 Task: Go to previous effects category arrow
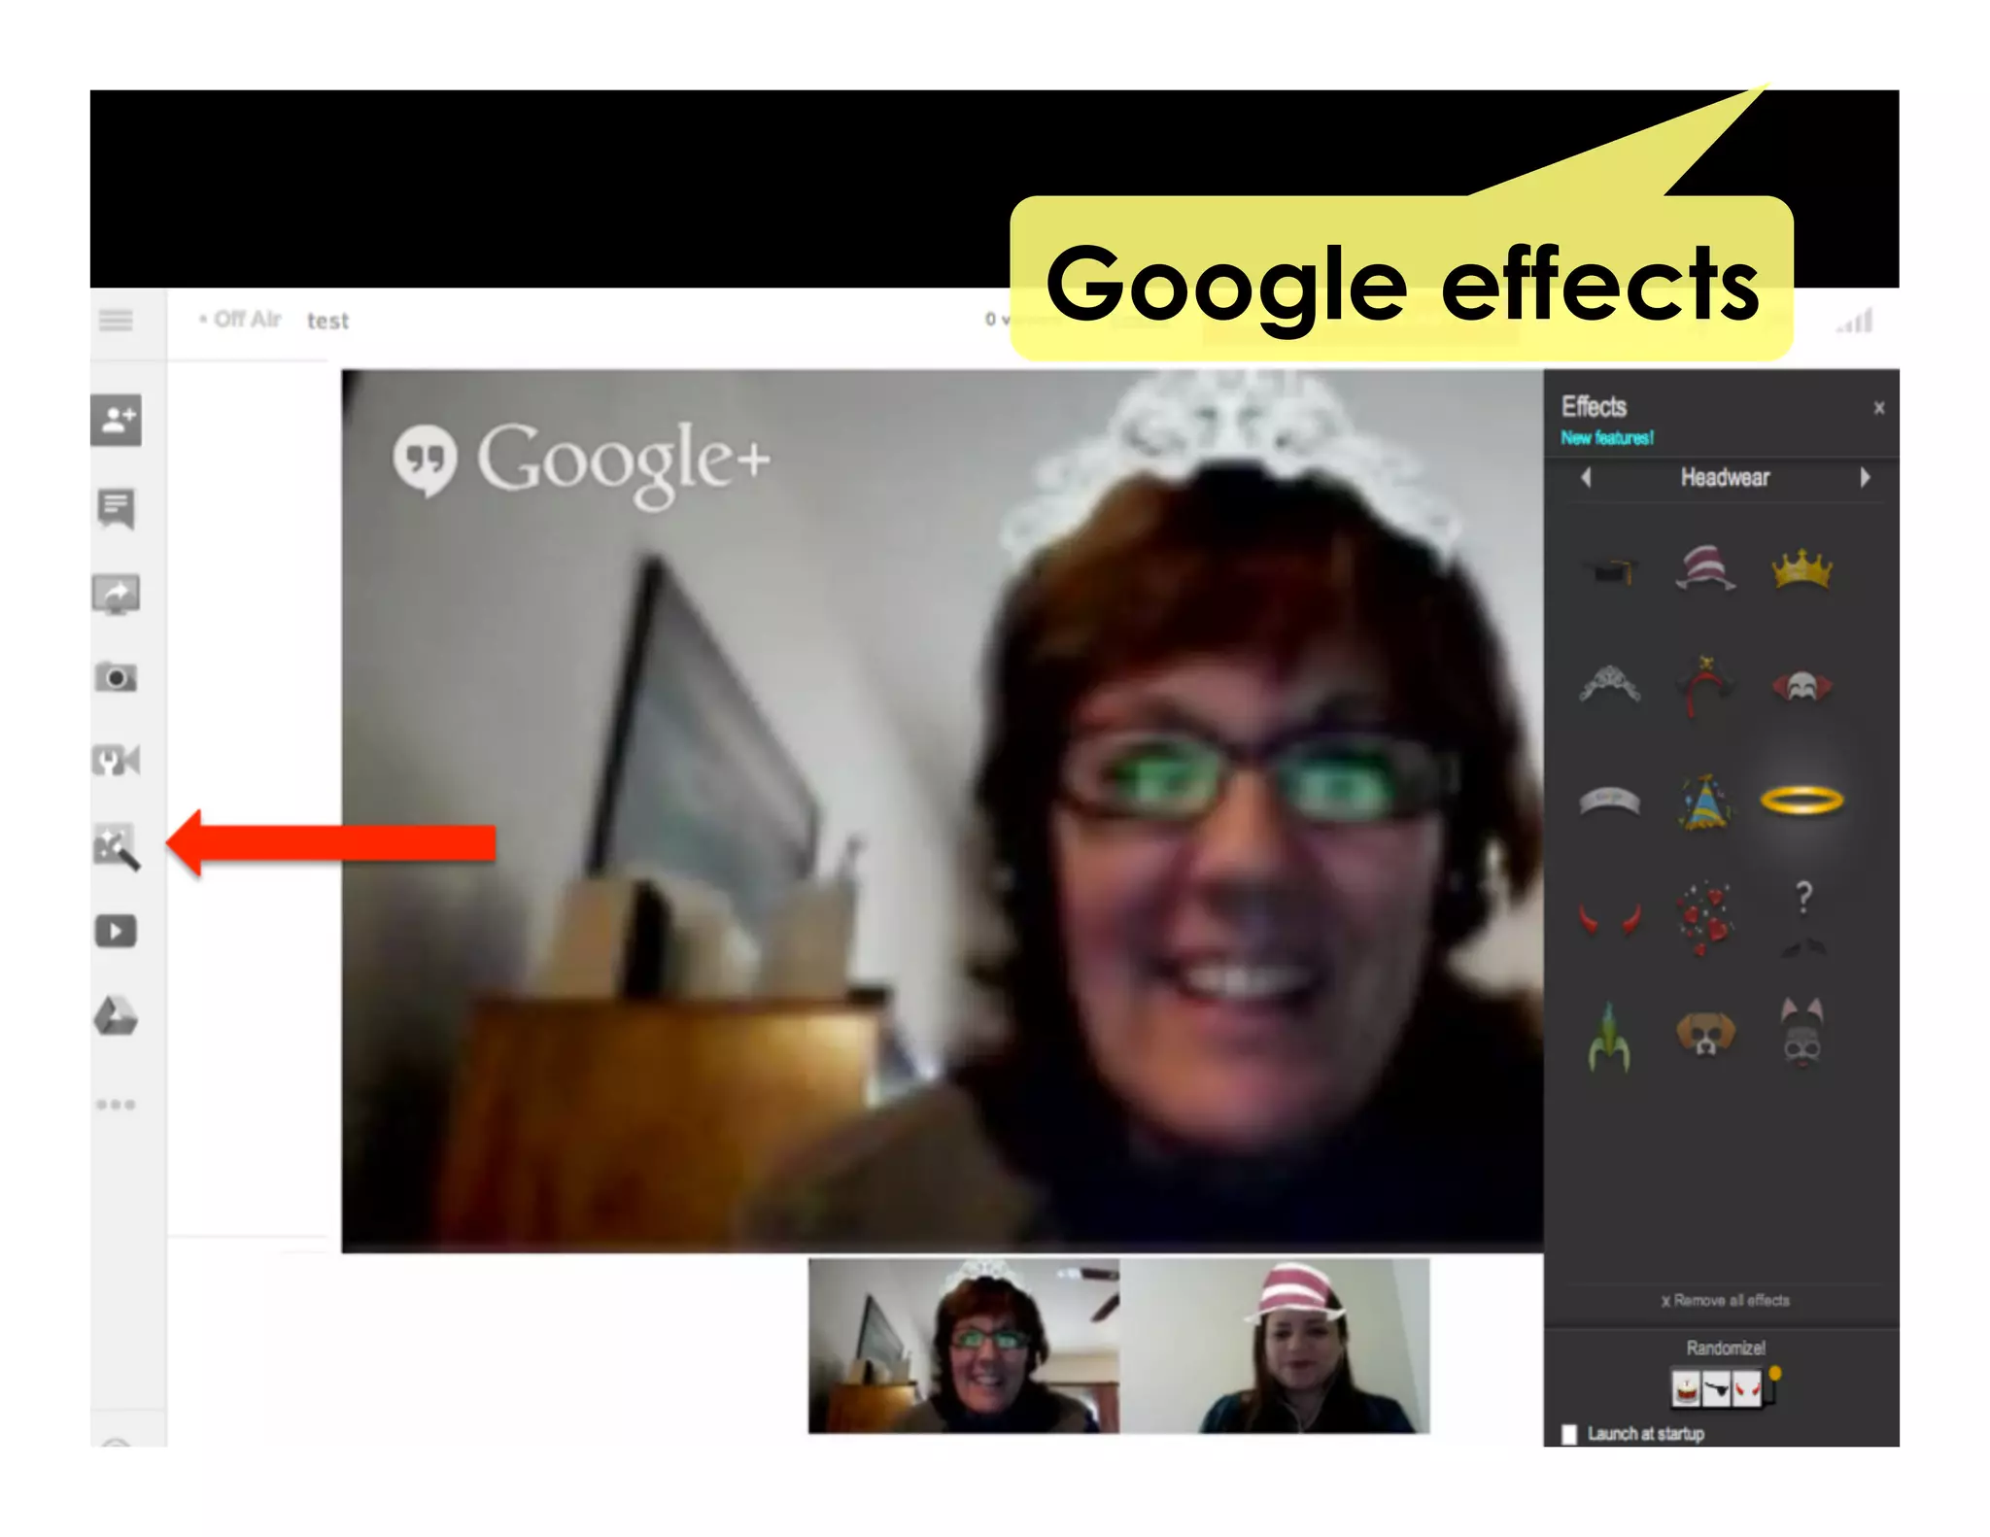(1586, 477)
